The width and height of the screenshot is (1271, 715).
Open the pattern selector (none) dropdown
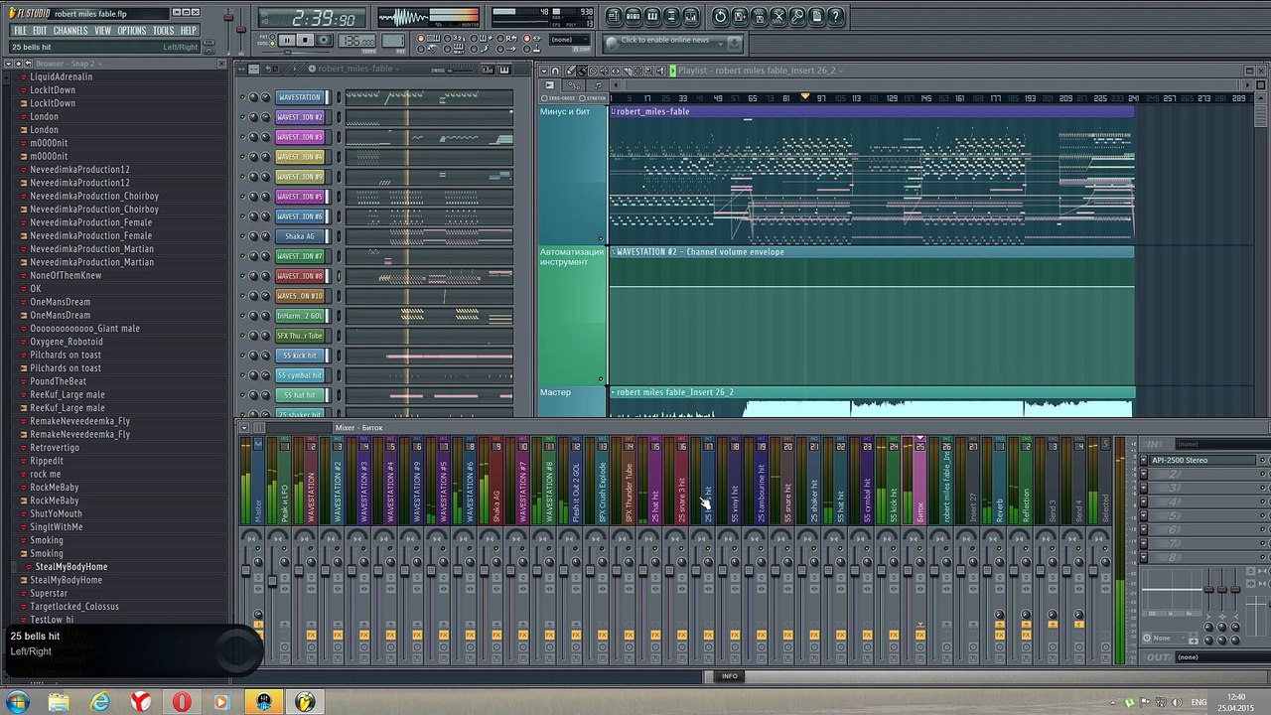[569, 40]
